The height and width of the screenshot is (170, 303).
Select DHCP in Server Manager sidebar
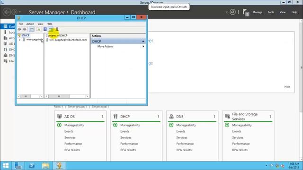tap(9, 50)
